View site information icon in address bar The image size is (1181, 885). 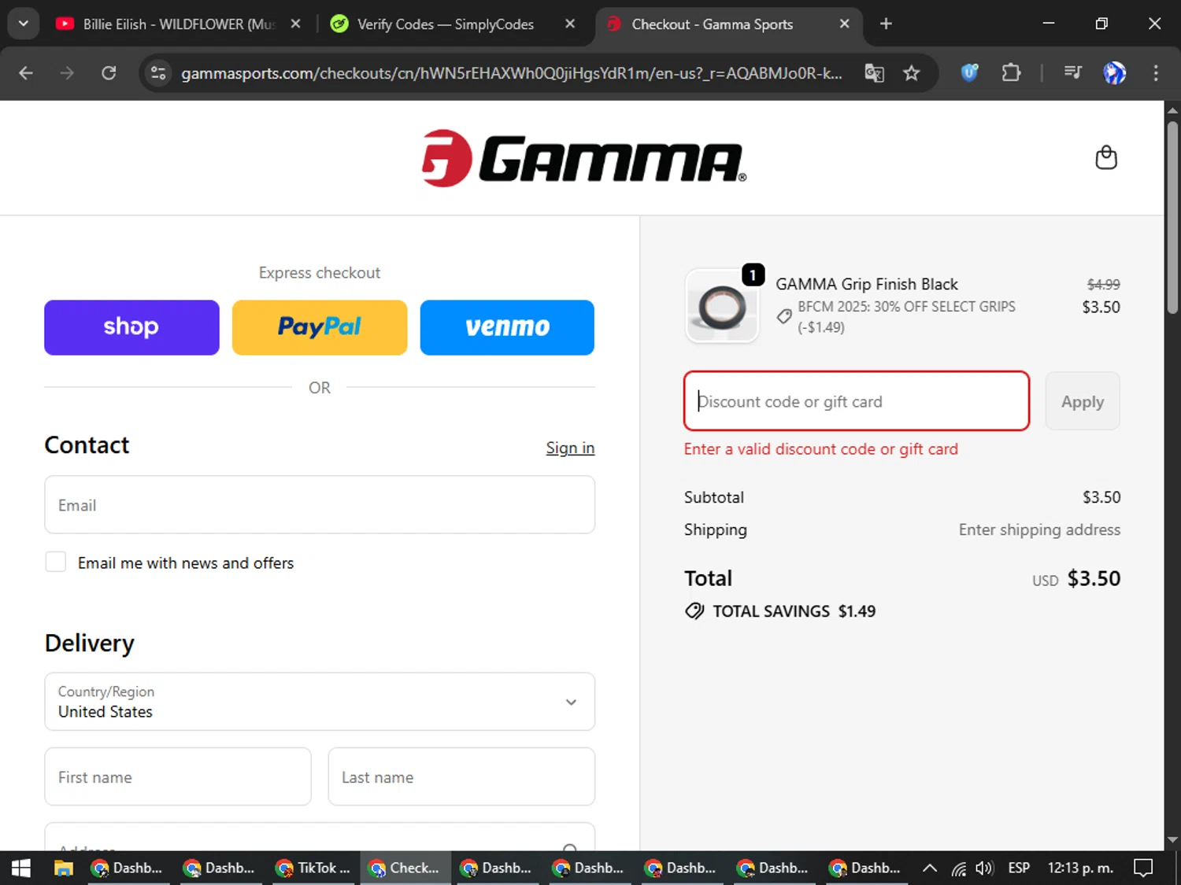tap(158, 73)
